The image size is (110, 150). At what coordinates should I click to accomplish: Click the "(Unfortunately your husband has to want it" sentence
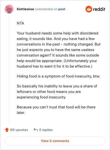click(x=57, y=63)
